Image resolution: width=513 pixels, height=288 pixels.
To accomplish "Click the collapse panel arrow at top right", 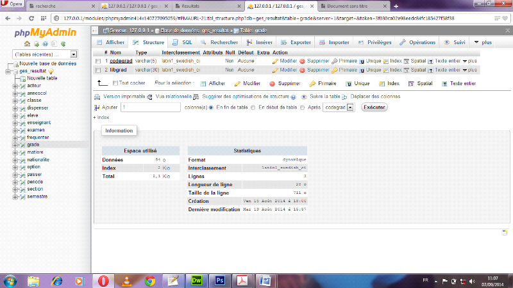I will click(507, 31).
